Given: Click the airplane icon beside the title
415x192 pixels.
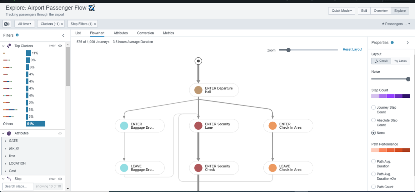Looking at the screenshot, I should (x=92, y=7).
